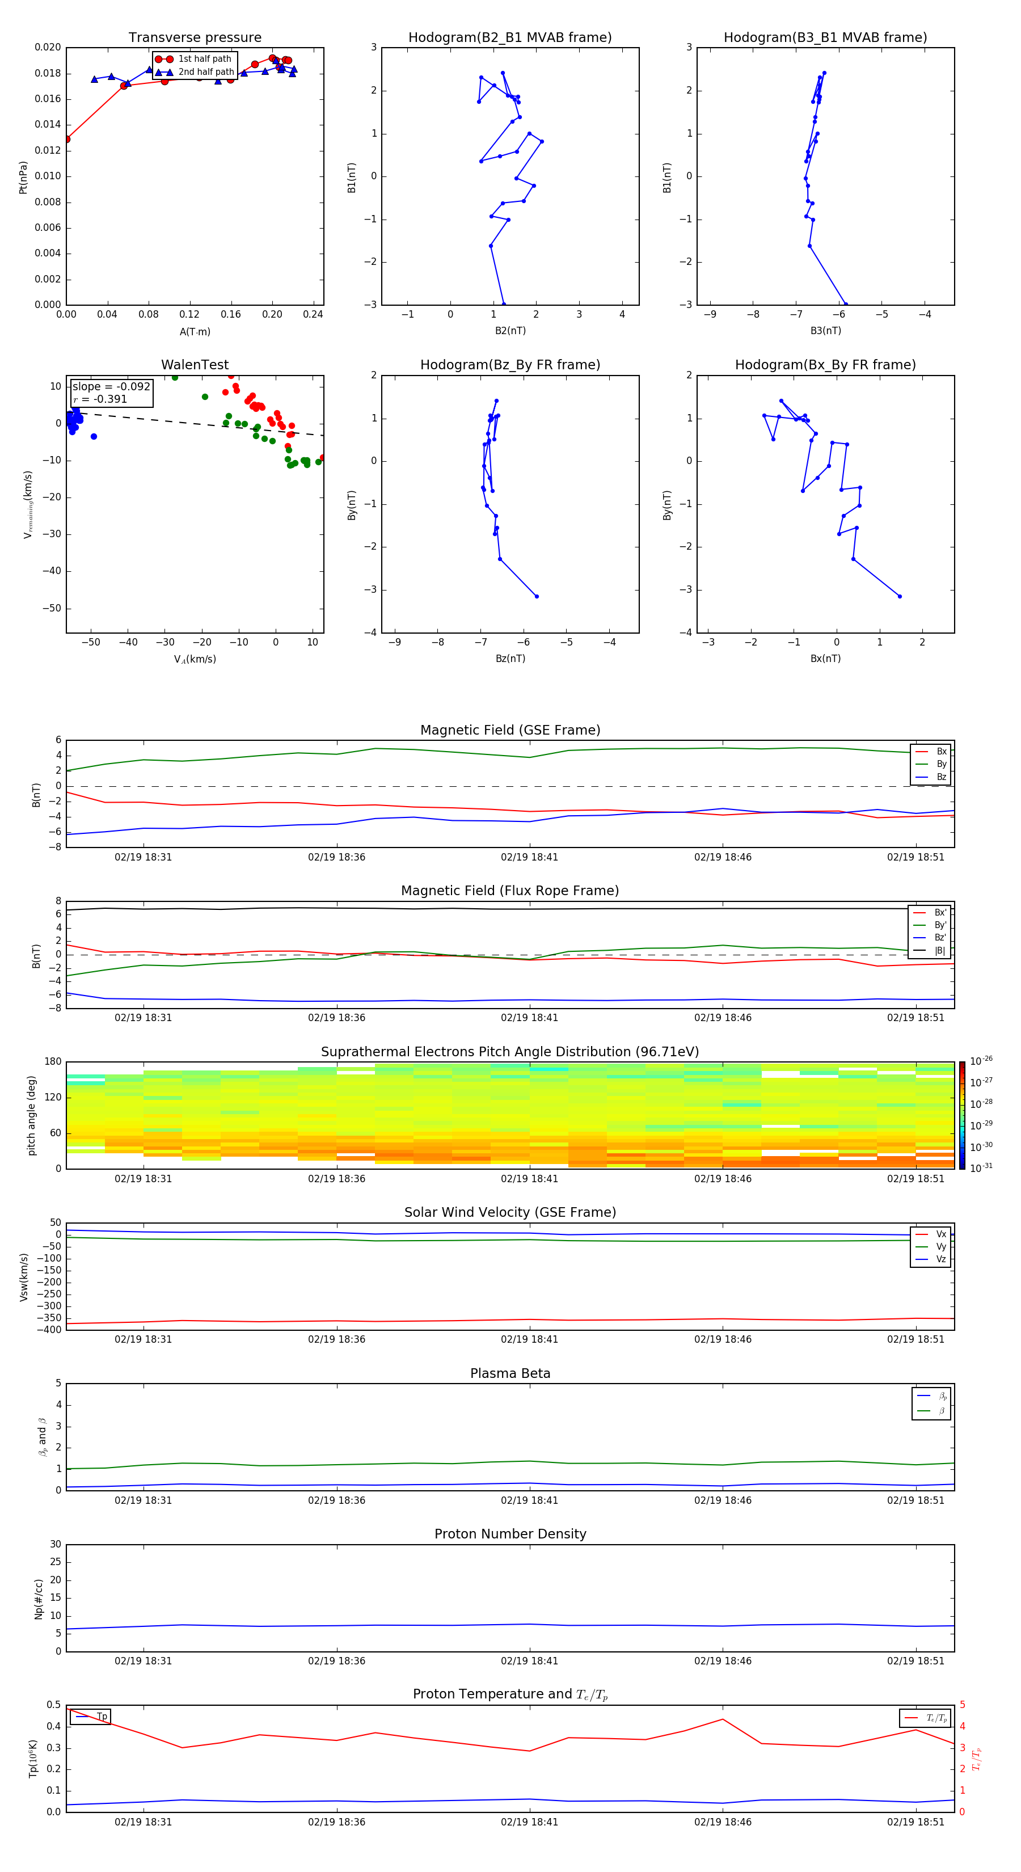1021x1872 pixels.
Task: Select By' in the Flux Rope legend
Action: pyautogui.click(x=930, y=925)
